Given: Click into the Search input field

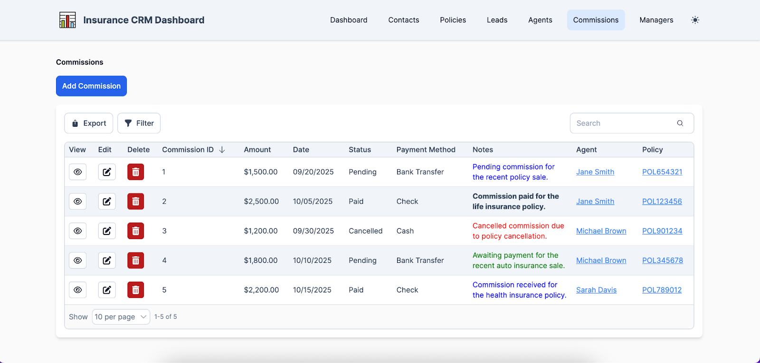Looking at the screenshot, I should pos(622,123).
